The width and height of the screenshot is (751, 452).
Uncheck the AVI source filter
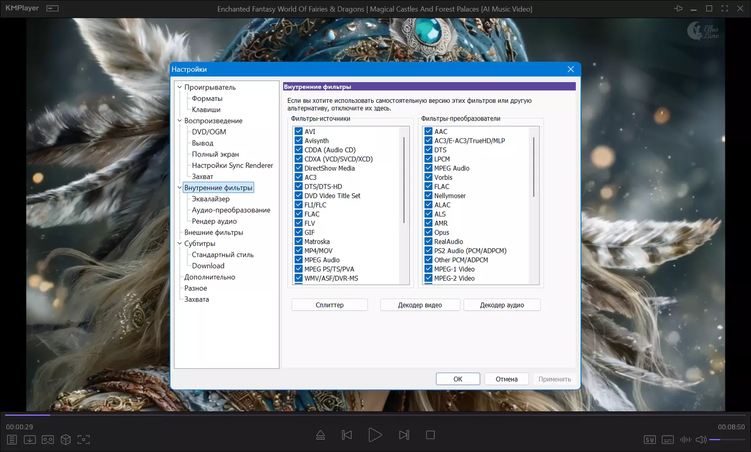299,132
